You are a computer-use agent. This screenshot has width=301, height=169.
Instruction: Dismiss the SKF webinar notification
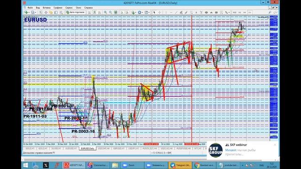275,145
